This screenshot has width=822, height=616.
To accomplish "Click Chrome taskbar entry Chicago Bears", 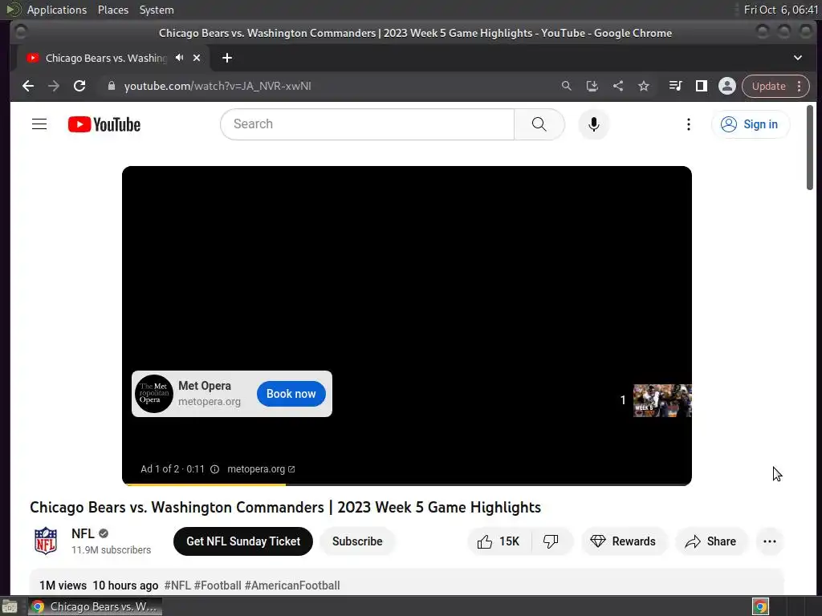I will (95, 606).
